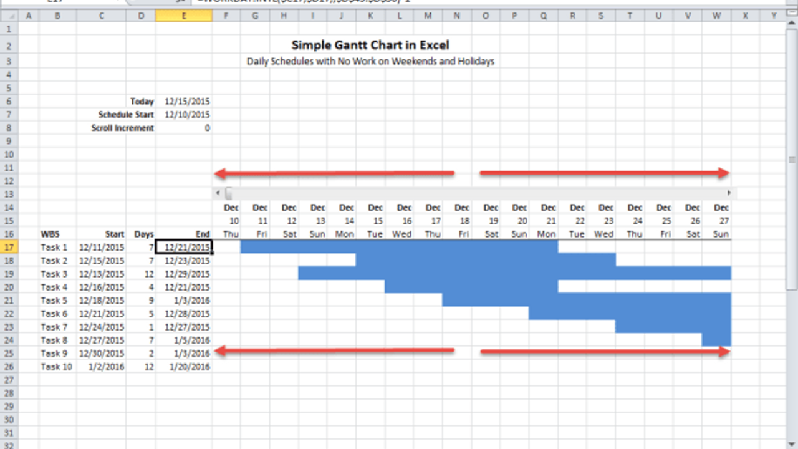Select the 'Task 9' cell
The width and height of the screenshot is (798, 449).
tap(57, 354)
